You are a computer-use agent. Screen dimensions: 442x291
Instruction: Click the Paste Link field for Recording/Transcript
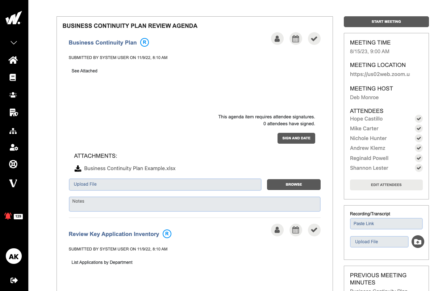[386, 223]
